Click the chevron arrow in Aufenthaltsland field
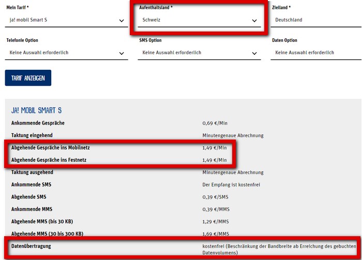Screen dimensions: 362x260 pos(254,21)
